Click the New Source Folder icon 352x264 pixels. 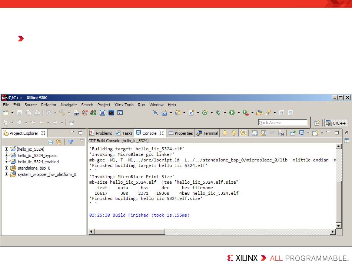178,113
